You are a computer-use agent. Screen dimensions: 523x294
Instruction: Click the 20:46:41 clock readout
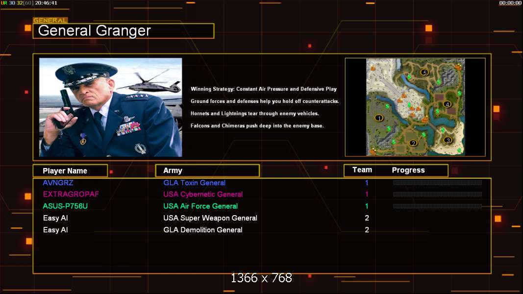[46, 3]
